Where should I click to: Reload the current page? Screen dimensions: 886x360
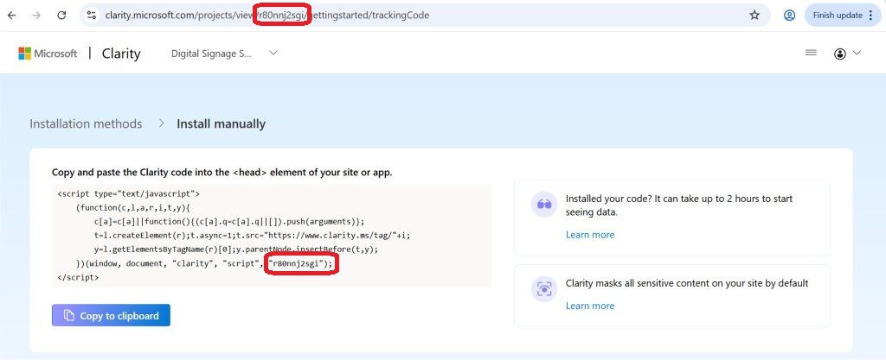point(61,15)
